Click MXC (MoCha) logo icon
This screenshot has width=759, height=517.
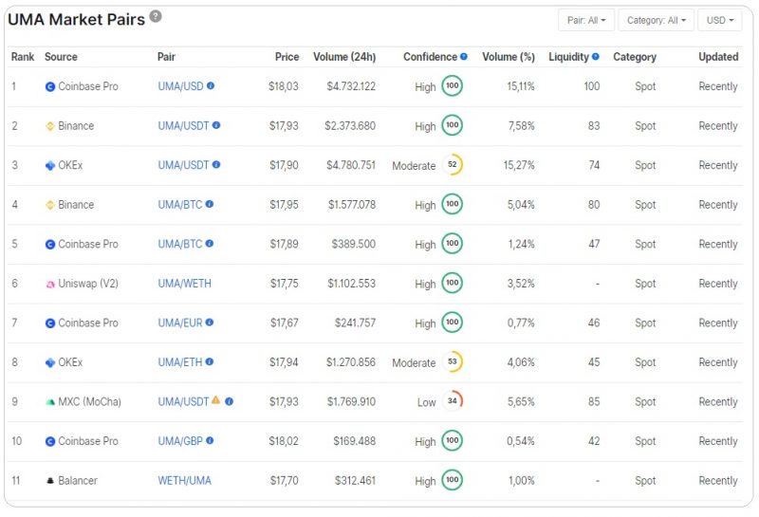pos(50,402)
